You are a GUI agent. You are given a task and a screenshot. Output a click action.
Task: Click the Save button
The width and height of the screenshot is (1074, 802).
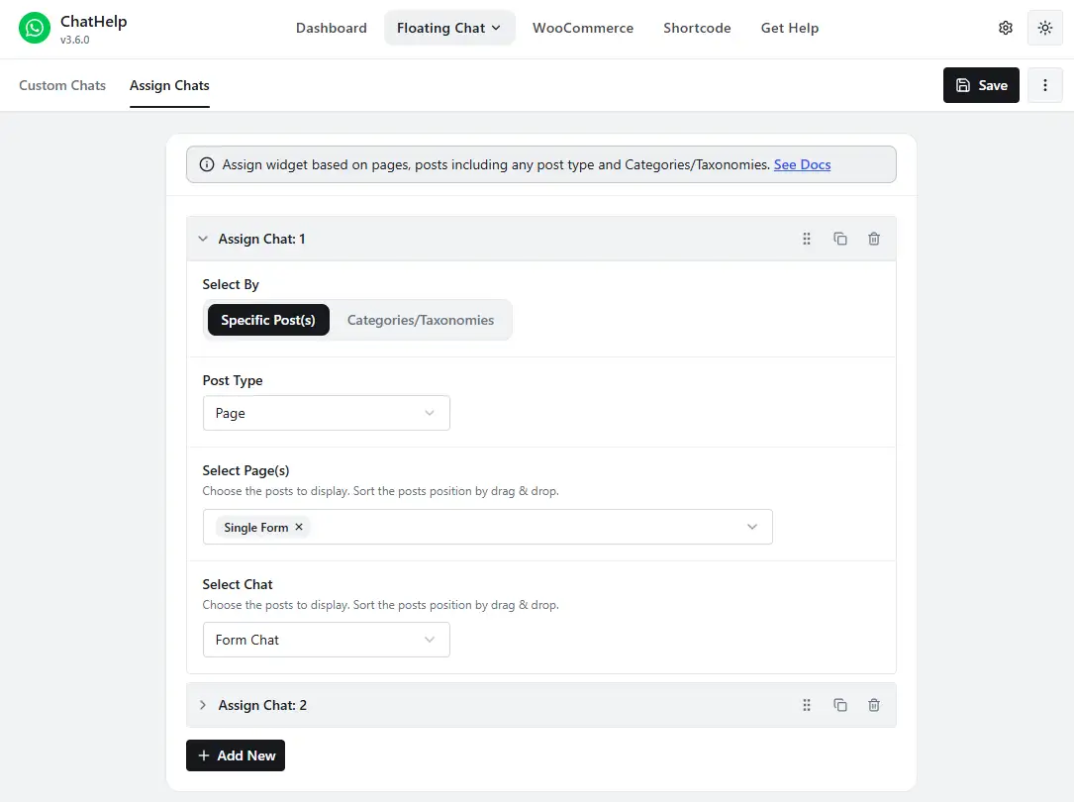point(982,85)
